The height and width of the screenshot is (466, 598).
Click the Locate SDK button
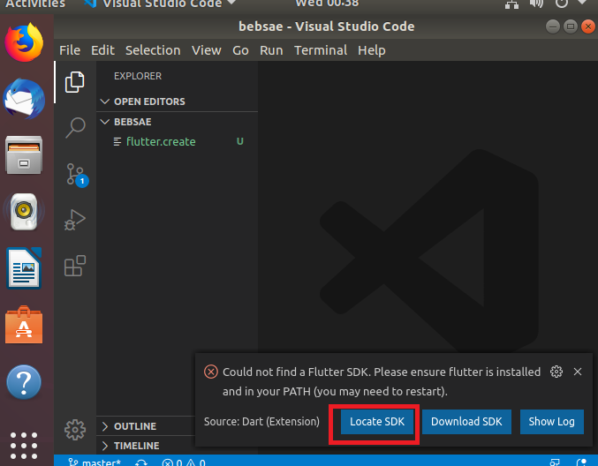[377, 421]
